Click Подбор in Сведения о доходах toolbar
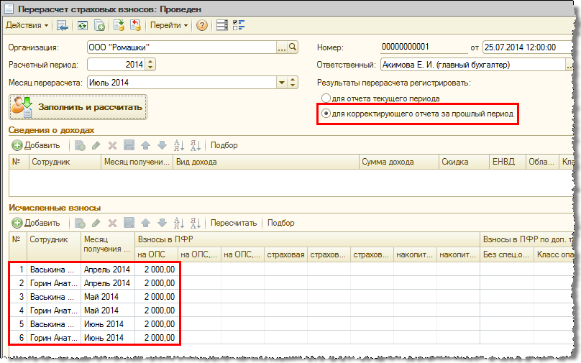Image resolution: width=581 pixels, height=363 pixels. 224,145
